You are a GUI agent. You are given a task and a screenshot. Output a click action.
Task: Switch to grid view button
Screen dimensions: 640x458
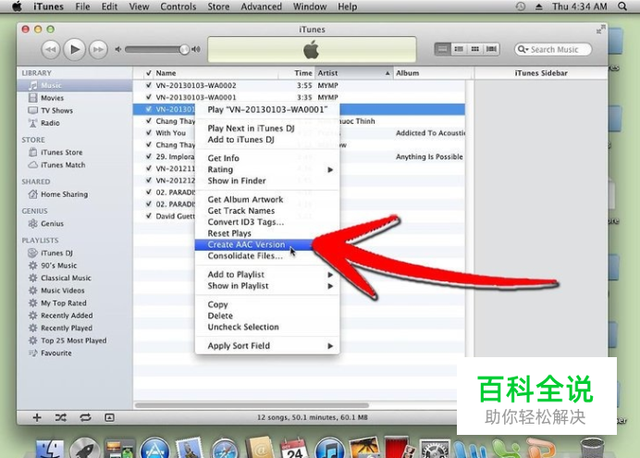(475, 49)
